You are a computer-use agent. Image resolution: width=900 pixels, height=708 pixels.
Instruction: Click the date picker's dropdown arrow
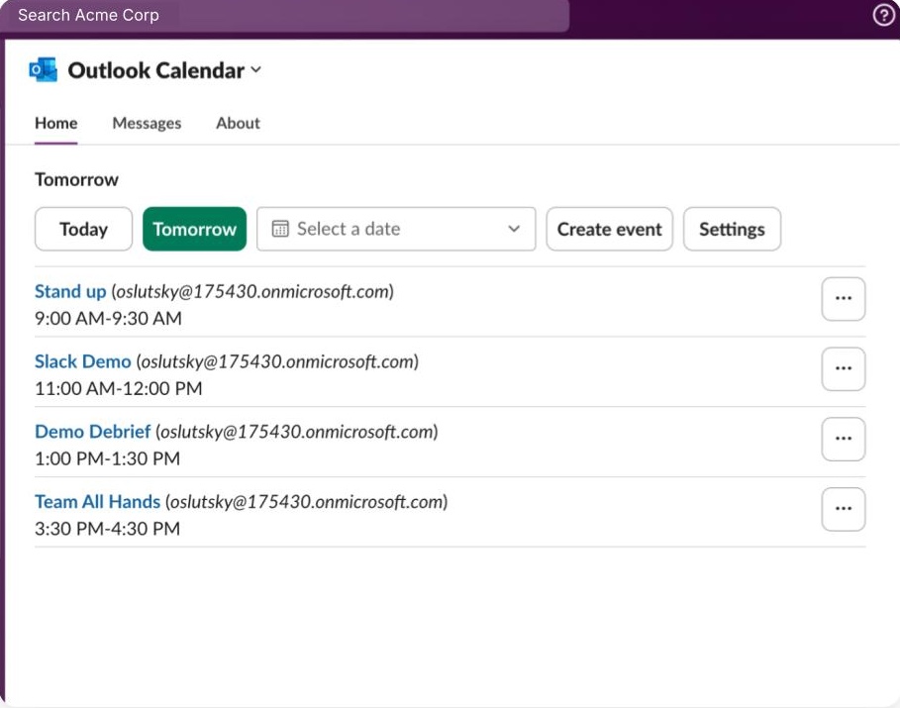coord(514,229)
